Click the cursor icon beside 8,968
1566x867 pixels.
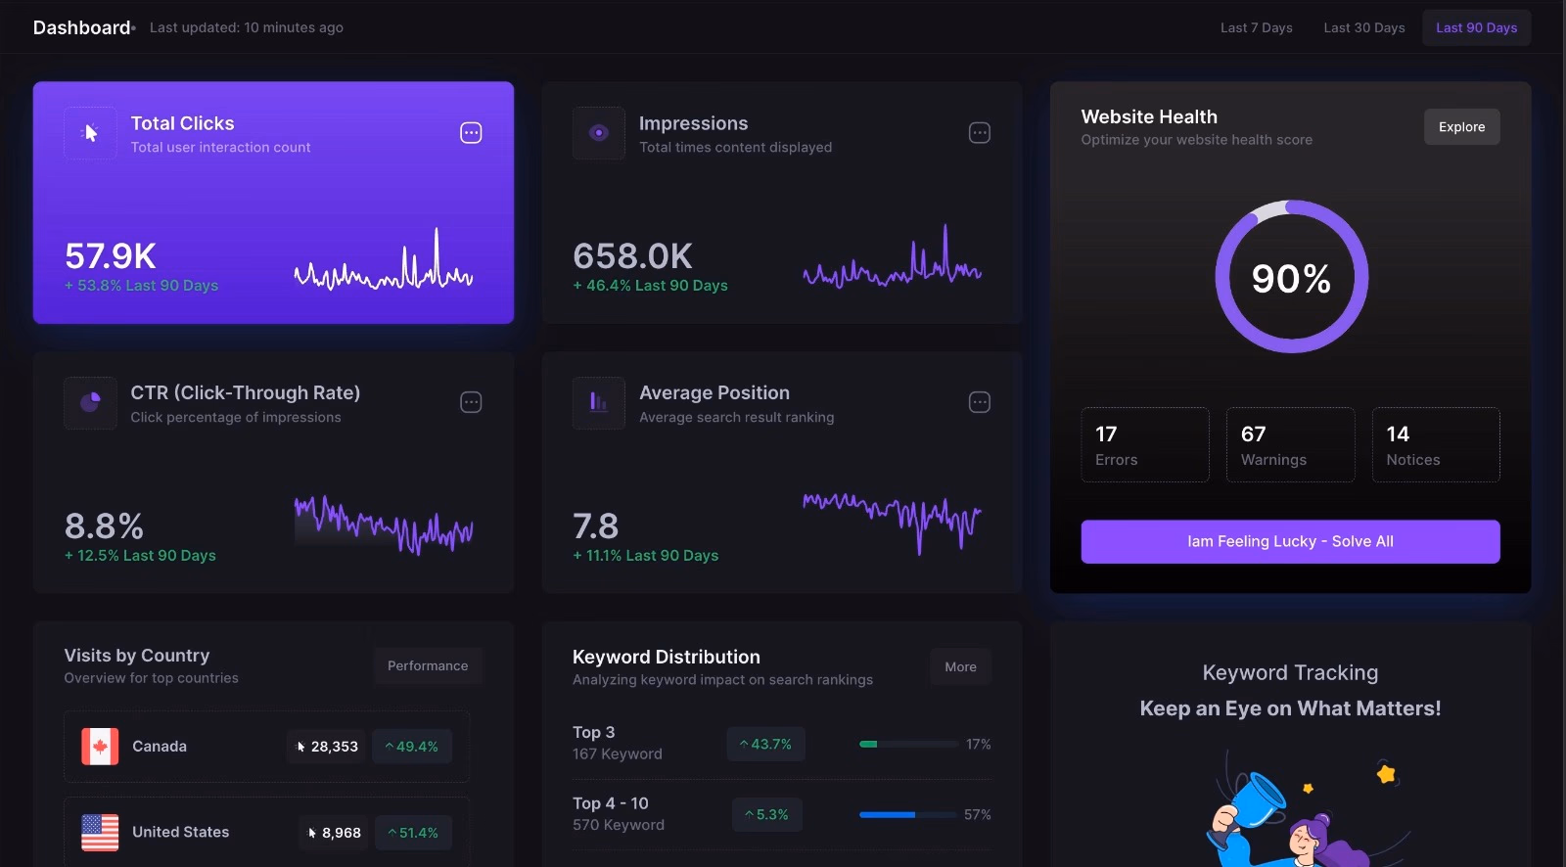(312, 833)
